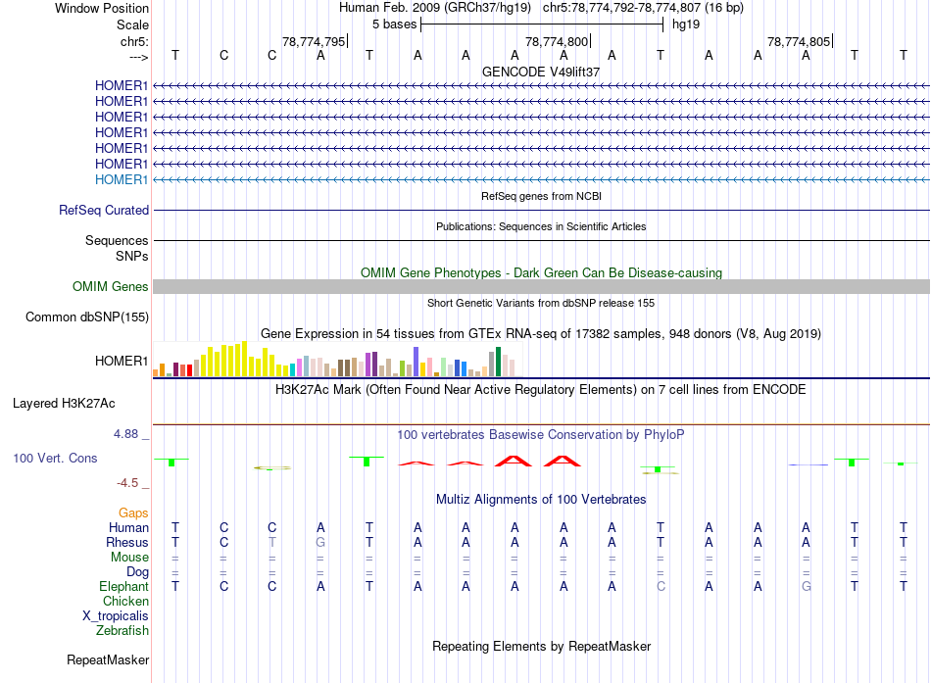Click the 'chr5:' base position label

pos(134,41)
